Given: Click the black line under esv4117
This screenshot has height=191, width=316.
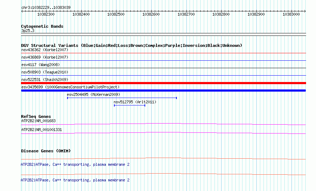Looking at the screenshot, I should point(163,68).
